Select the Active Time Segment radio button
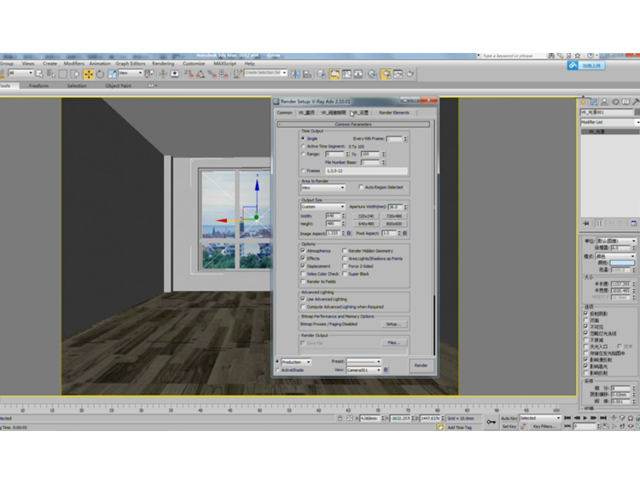The height and width of the screenshot is (478, 640). (303, 146)
